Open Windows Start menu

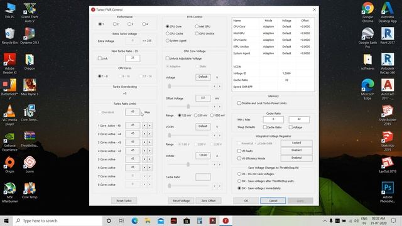point(6,220)
